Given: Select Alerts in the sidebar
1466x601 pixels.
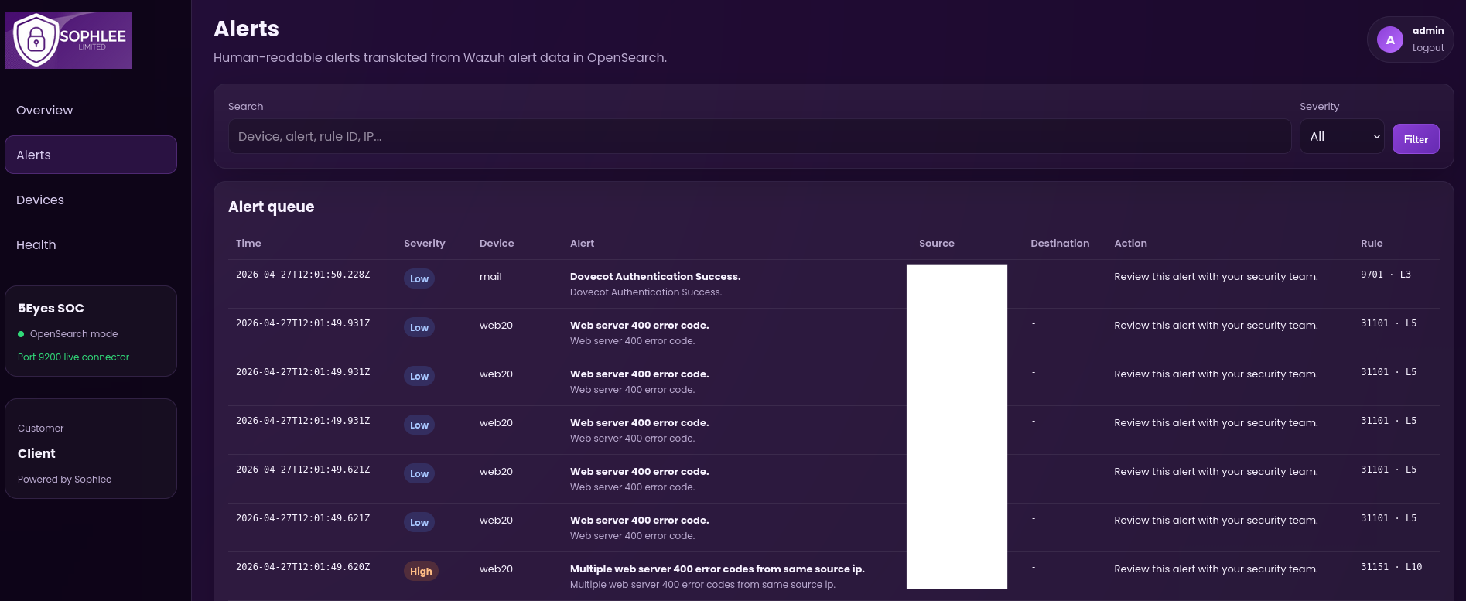Looking at the screenshot, I should (x=91, y=155).
